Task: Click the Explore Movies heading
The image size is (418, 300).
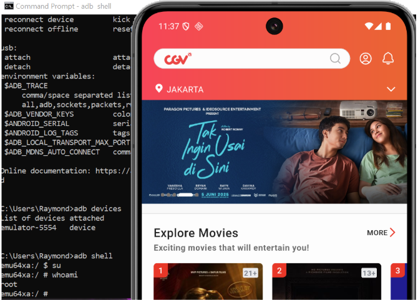Action: coord(196,233)
